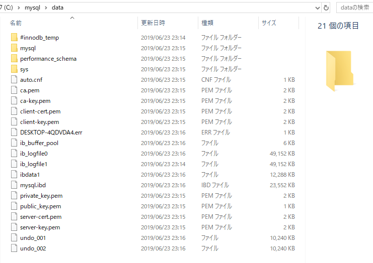The image size is (373, 263).
Task: Select the file name mysql.ibd
Action: pyautogui.click(x=33, y=185)
